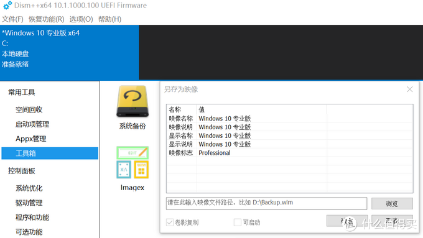Focus the image file path input field
423x238 pixels.
(x=266, y=203)
